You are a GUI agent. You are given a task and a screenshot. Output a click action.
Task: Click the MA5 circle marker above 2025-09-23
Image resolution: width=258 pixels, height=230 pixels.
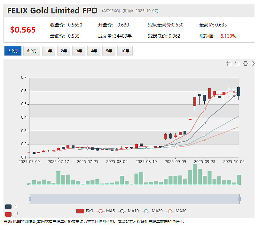pyautogui.click(x=205, y=109)
